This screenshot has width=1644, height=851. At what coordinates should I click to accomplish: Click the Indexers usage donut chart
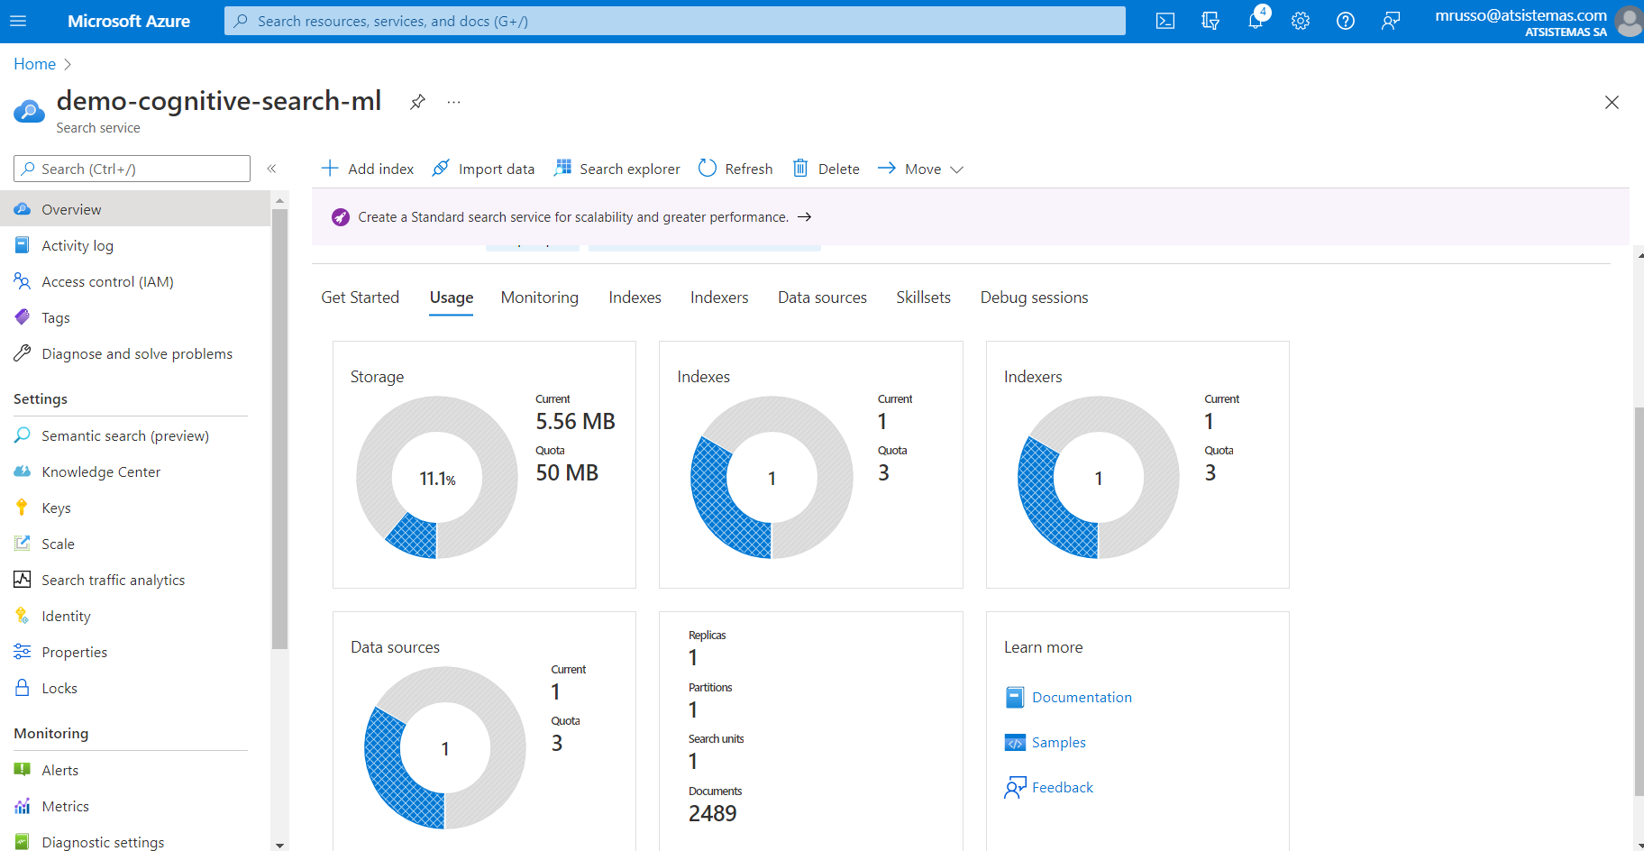coord(1099,478)
